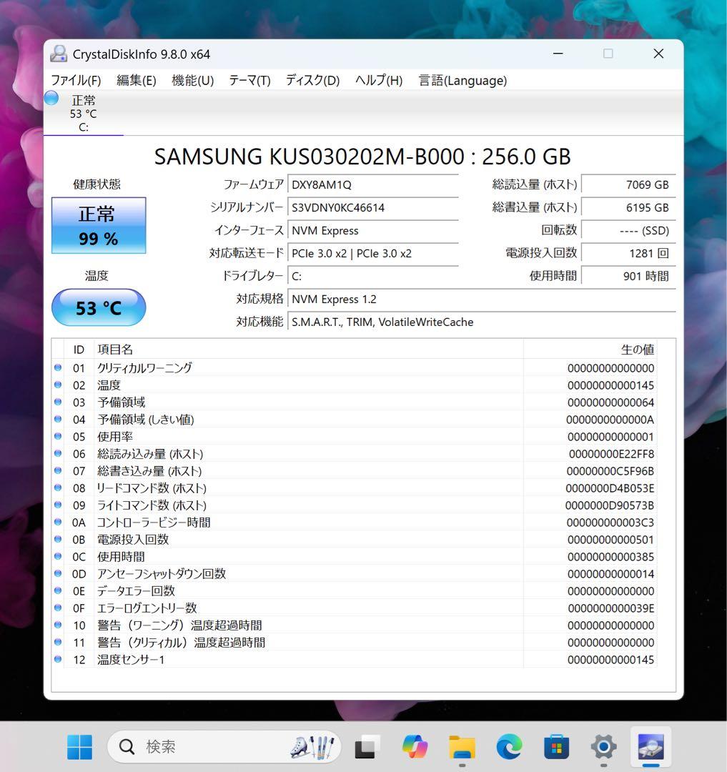Click the total host reads value 7069 GB
The image size is (727, 772).
point(628,184)
